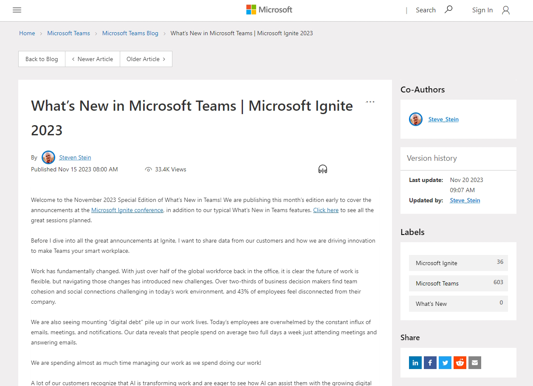Open the hamburger navigation menu
Screen dimensions: 533x386
pyautogui.click(x=17, y=10)
